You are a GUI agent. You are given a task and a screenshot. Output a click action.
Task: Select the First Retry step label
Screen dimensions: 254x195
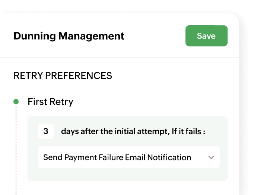(50, 102)
